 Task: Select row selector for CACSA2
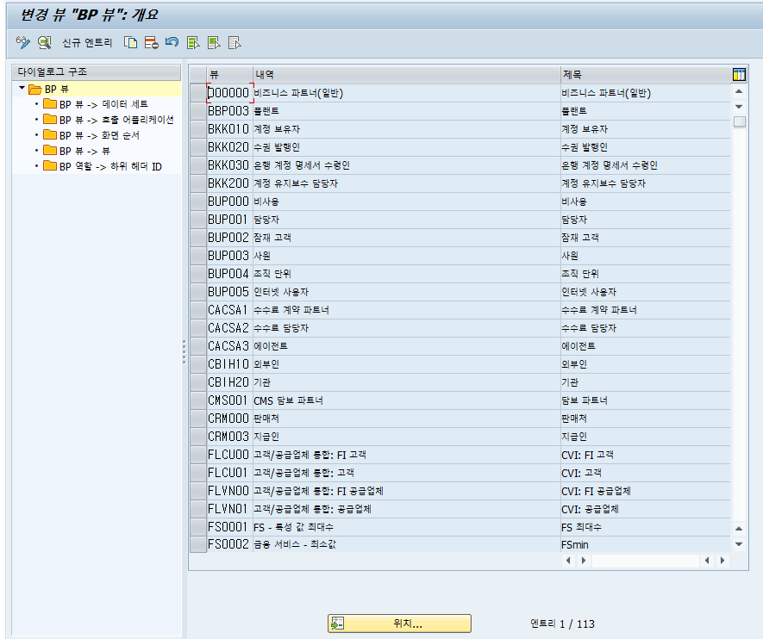[x=198, y=328]
